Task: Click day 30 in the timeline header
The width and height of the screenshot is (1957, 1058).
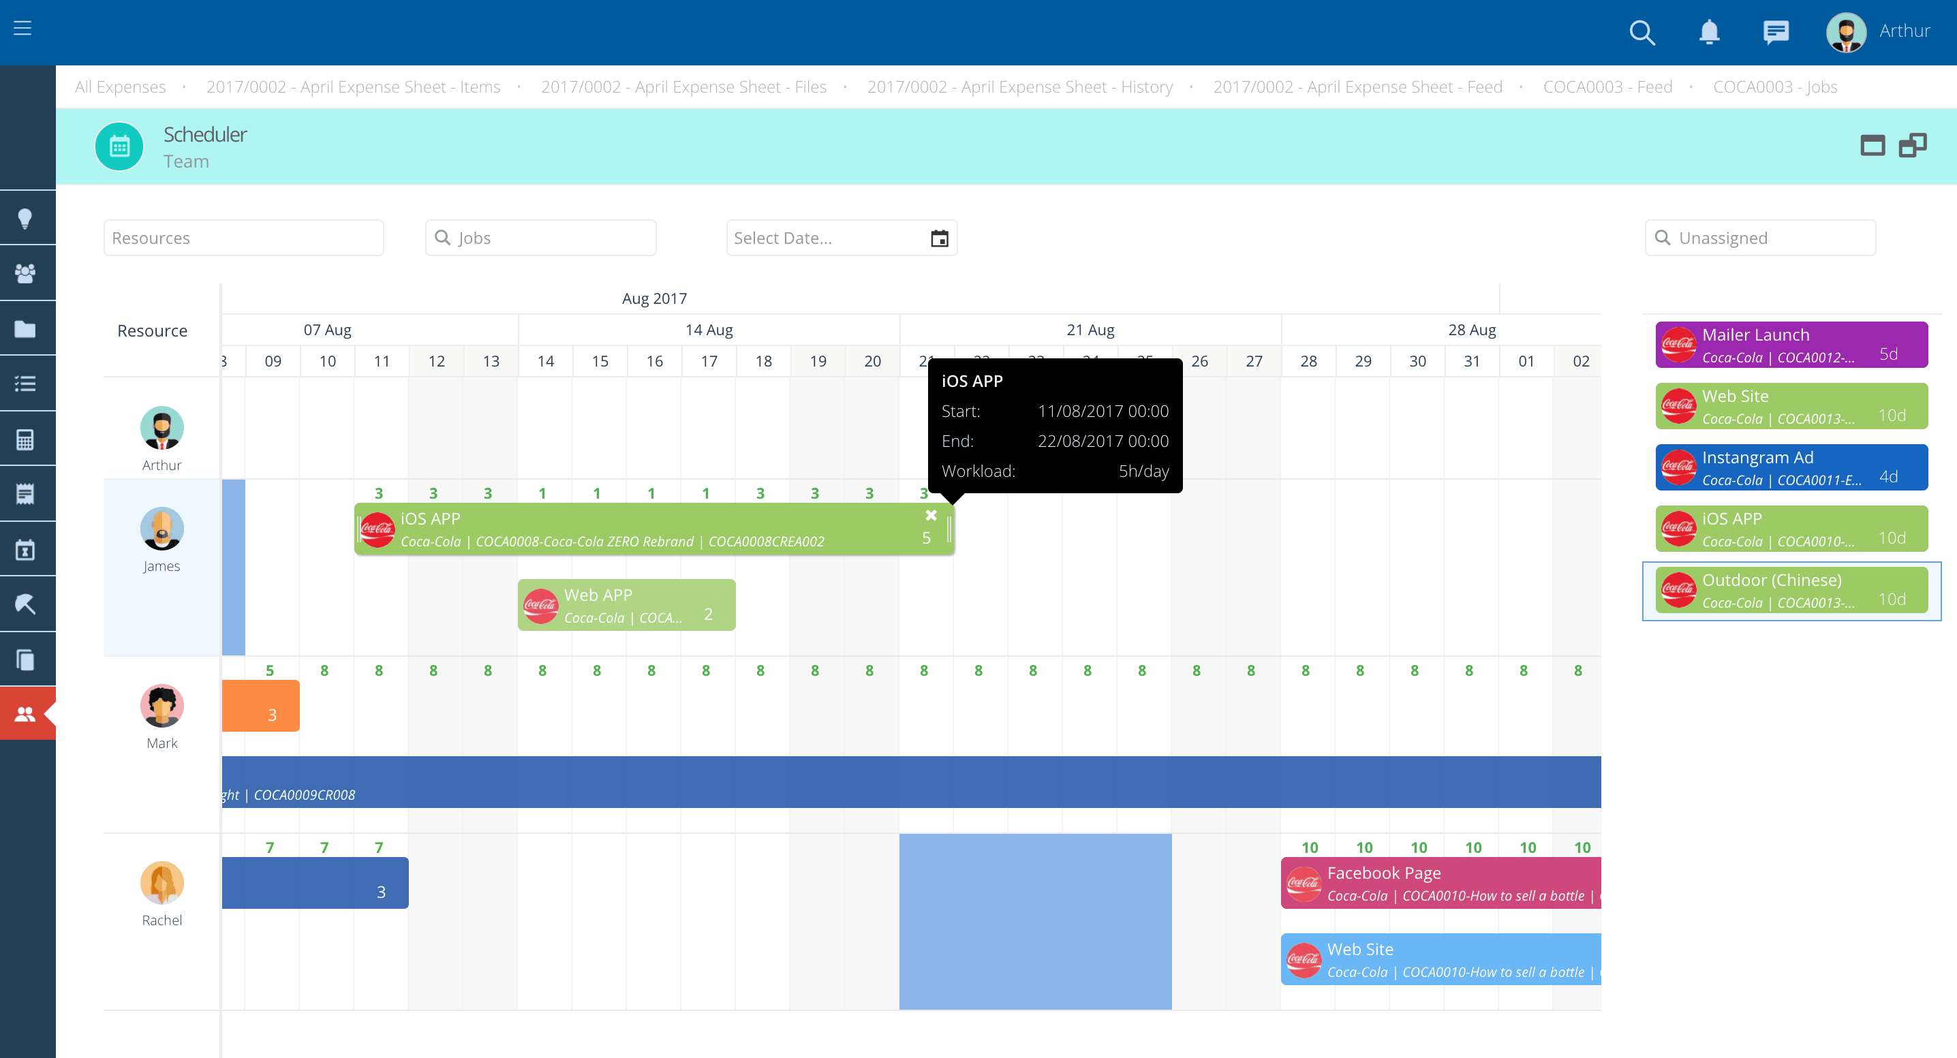Action: (1417, 362)
